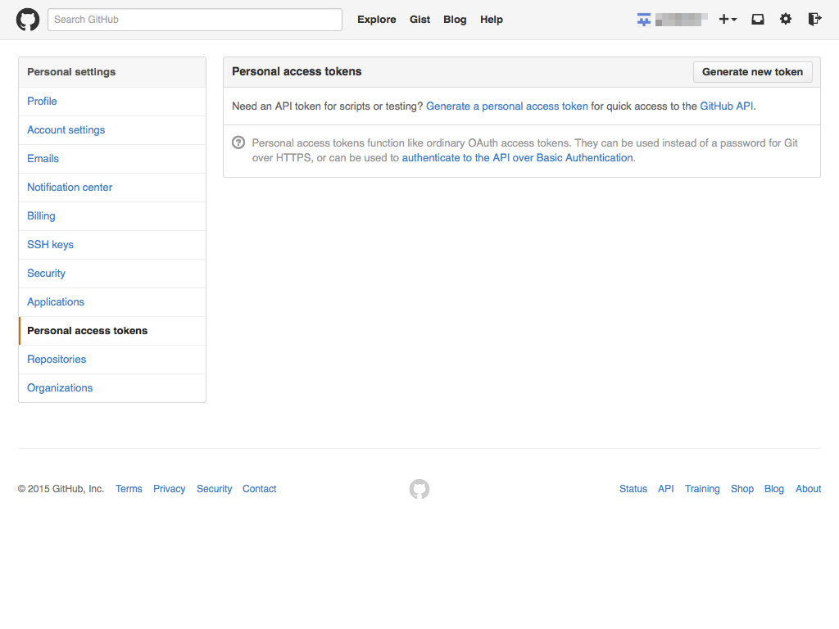839x629 pixels.
Task: Go to Gist in top navigation
Action: click(x=419, y=20)
